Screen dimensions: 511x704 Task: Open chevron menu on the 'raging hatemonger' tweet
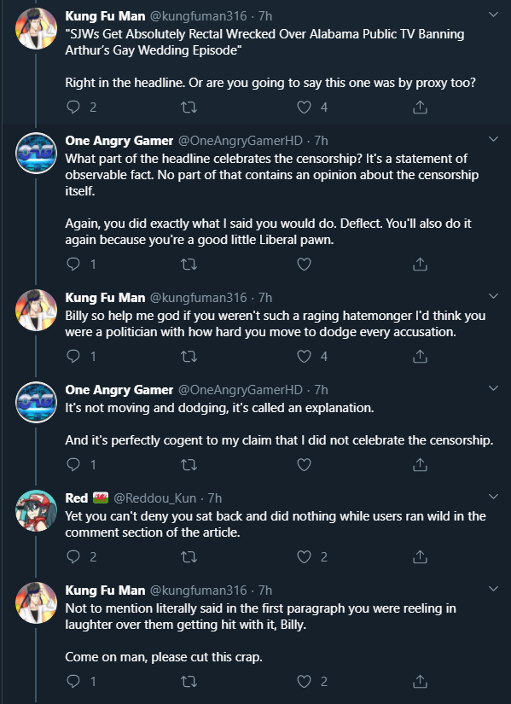493,296
